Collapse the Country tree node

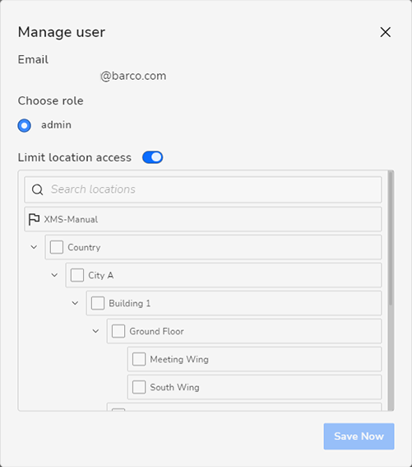[34, 247]
